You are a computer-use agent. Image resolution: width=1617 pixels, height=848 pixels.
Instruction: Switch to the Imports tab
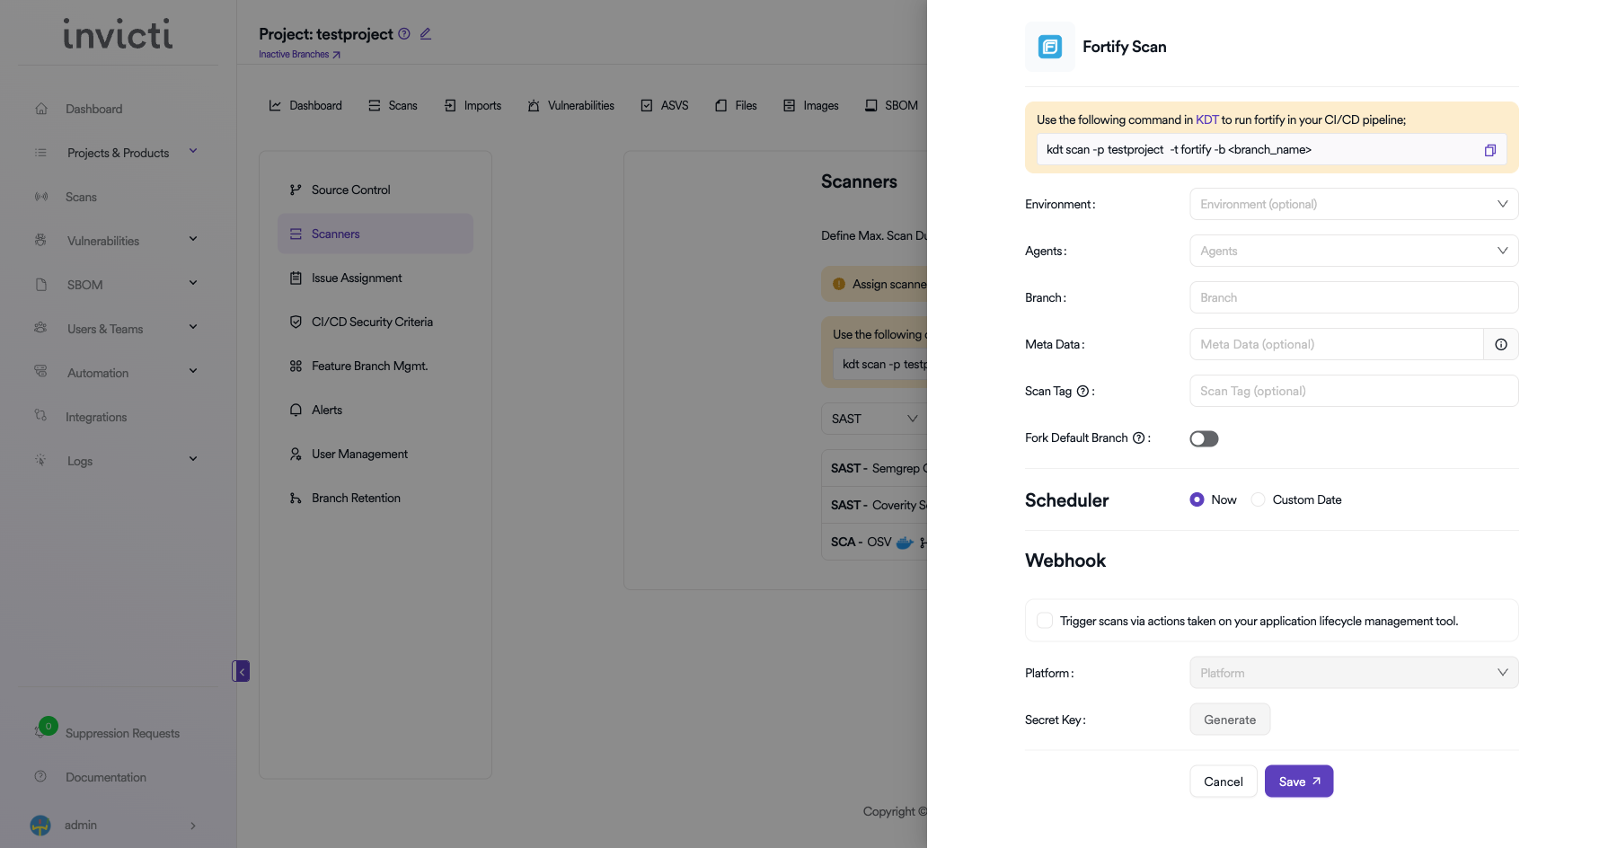pyautogui.click(x=473, y=105)
